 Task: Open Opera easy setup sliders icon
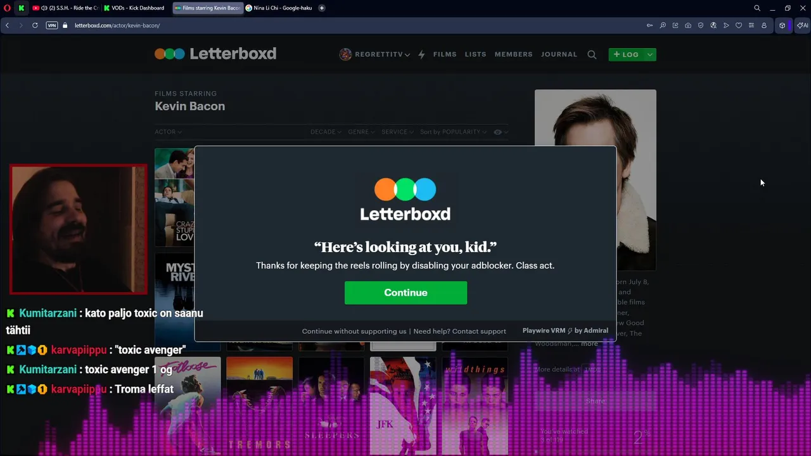751,25
